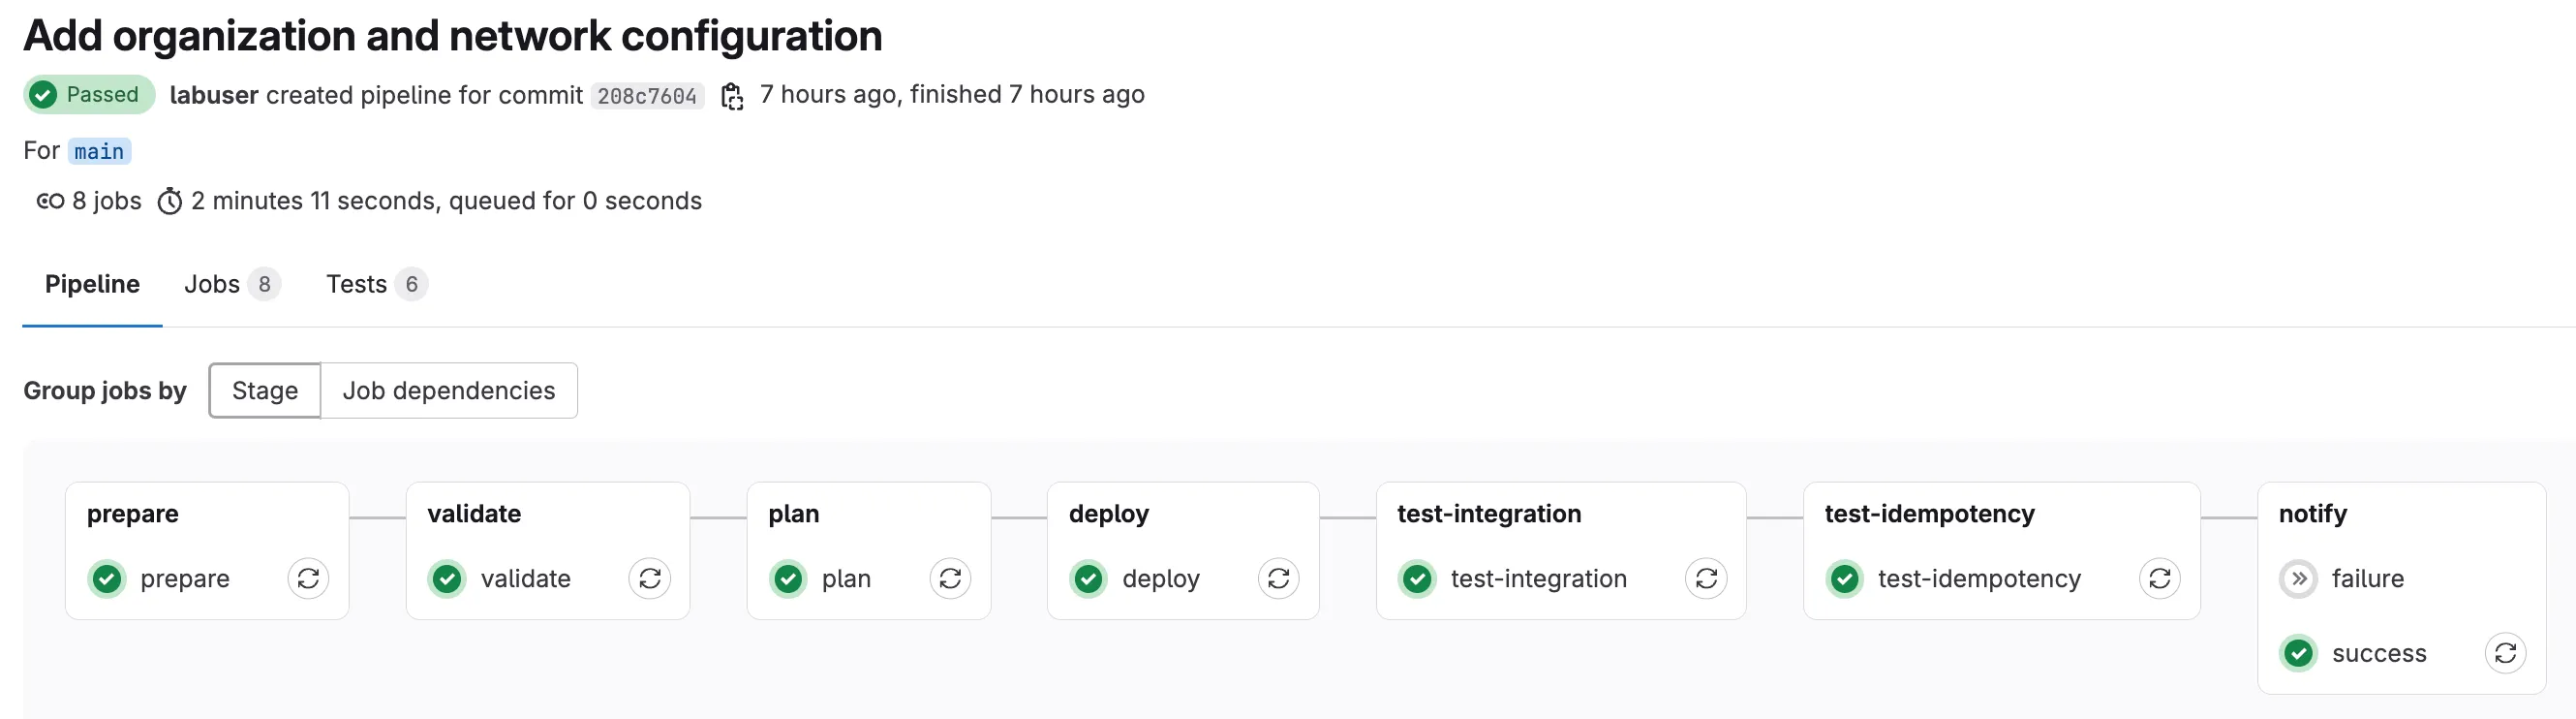Group jobs by Job dependencies
The height and width of the screenshot is (719, 2576).
point(448,390)
